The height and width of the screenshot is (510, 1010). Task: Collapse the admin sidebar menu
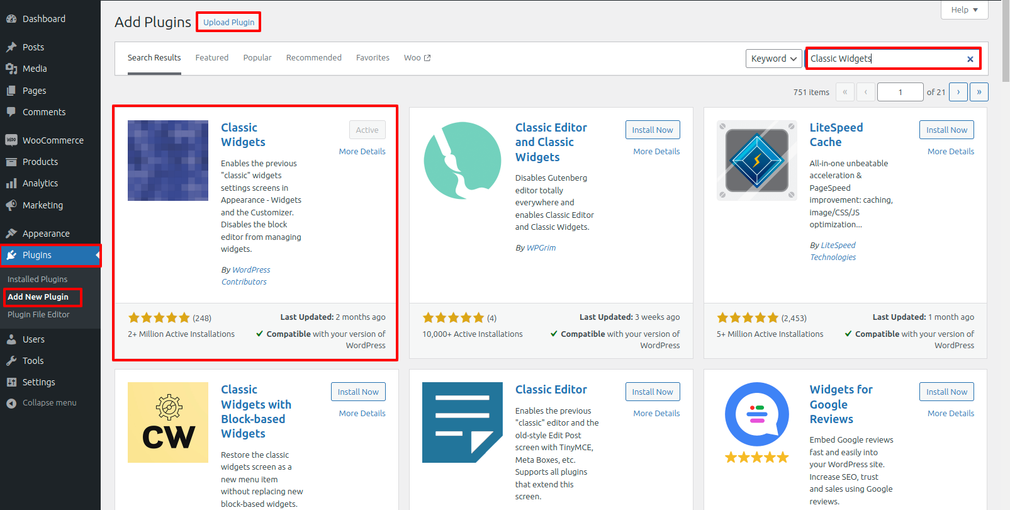pos(42,403)
